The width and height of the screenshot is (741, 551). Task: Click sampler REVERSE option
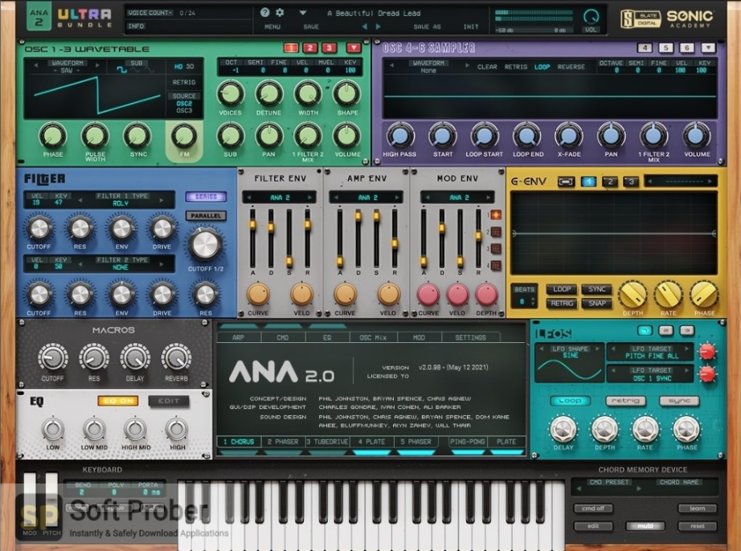[x=571, y=67]
